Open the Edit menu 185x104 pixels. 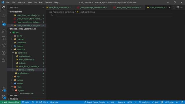13,2
